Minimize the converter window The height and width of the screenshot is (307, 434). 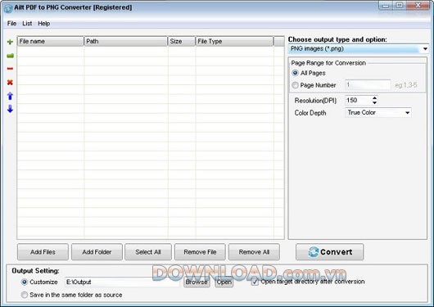386,6
